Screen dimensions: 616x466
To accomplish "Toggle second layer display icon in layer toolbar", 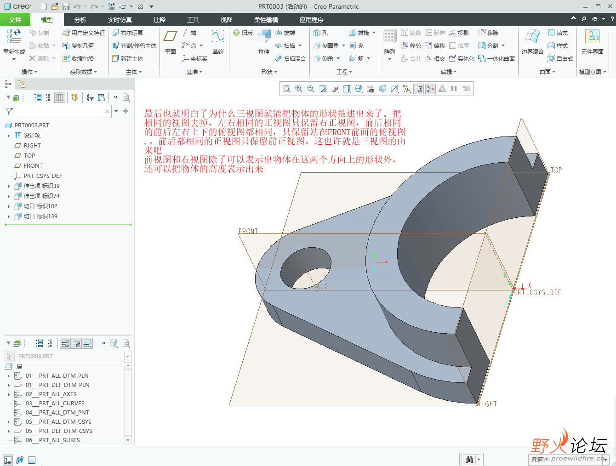I will (76, 343).
